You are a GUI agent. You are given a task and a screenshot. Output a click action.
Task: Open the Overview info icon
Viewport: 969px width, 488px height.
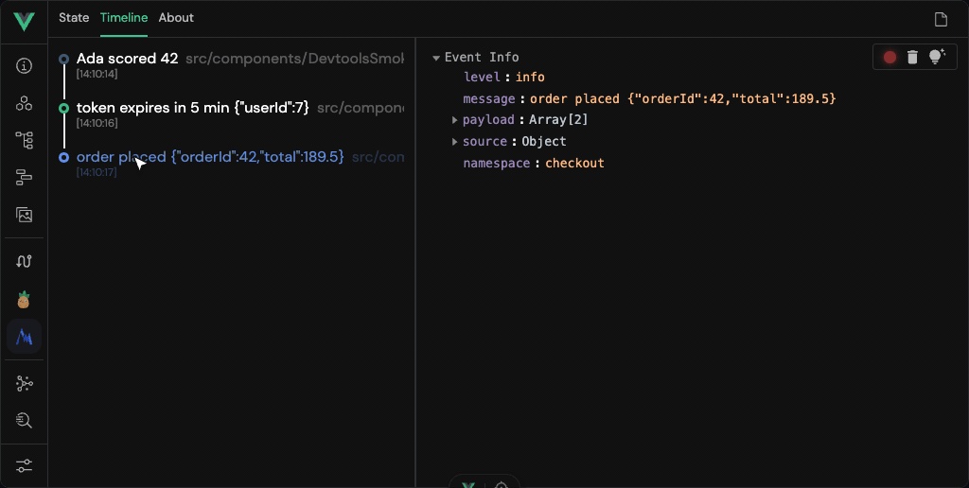pos(24,66)
